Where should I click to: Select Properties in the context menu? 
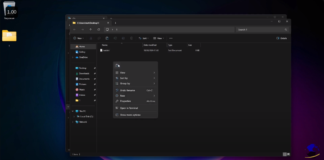[x=125, y=101]
